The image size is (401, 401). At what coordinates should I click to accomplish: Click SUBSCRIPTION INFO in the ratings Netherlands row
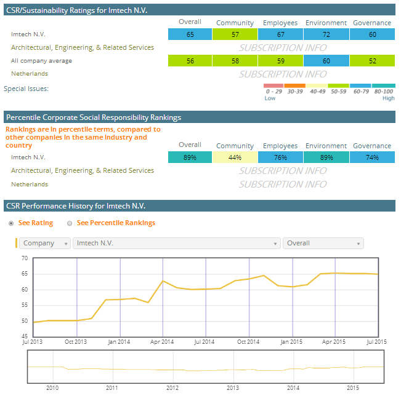tap(283, 74)
